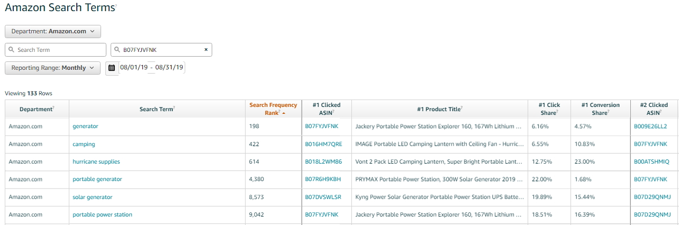Screen dimensions: 679x225
Task: Clear the B07FYJVFNK field with the x icon
Action: click(206, 50)
